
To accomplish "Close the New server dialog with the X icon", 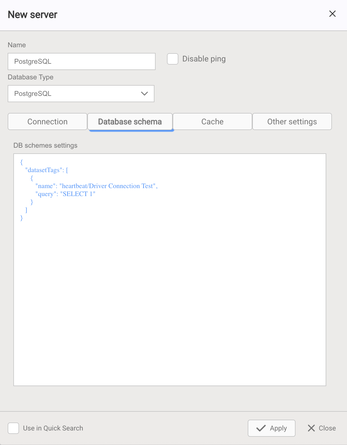I will pos(332,14).
